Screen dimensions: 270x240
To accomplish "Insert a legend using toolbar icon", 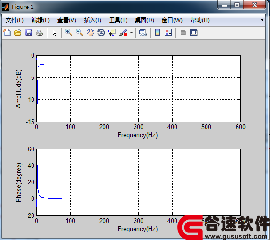I will coord(168,33).
